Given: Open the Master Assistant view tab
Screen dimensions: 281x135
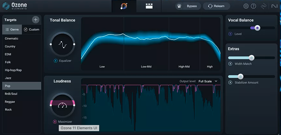Looking at the screenshot, I should [x=124, y=6].
